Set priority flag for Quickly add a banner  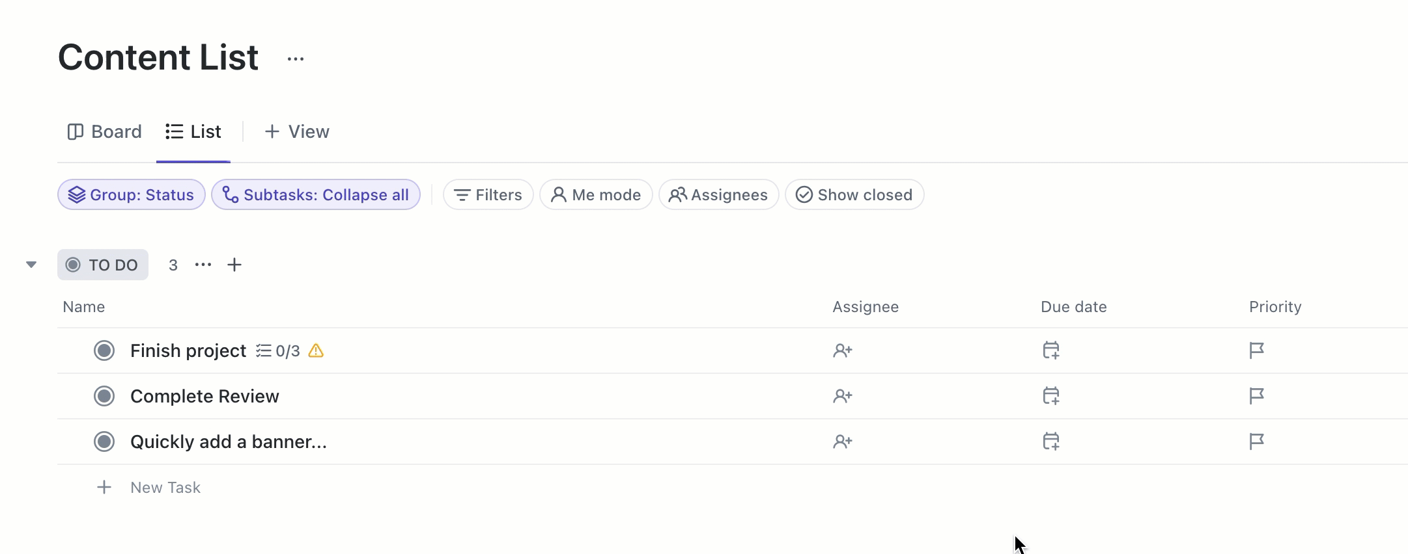1256,442
